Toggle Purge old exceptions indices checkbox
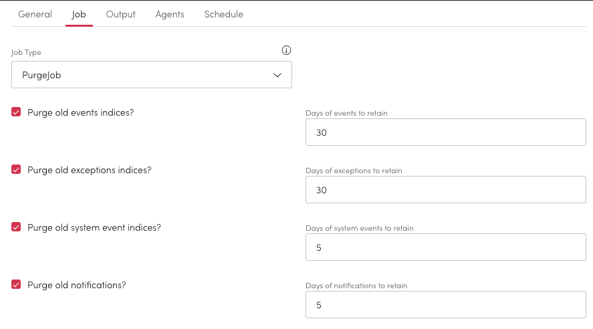593x329 pixels. tap(17, 170)
